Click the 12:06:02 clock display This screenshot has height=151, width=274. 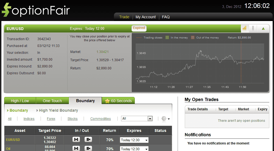[x=257, y=6]
